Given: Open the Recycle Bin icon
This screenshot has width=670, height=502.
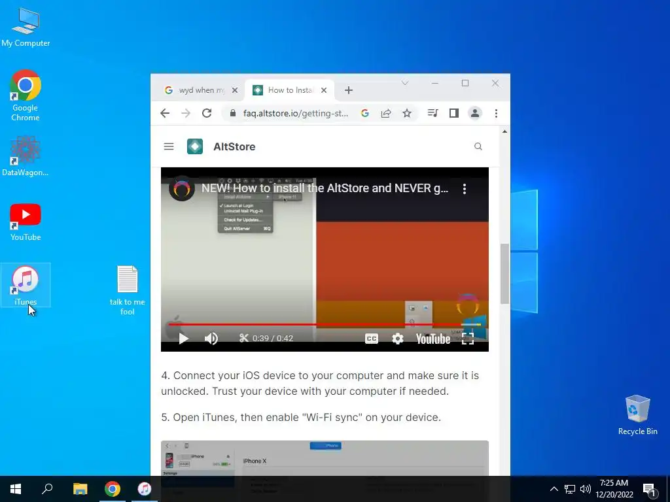Looking at the screenshot, I should pos(637,415).
